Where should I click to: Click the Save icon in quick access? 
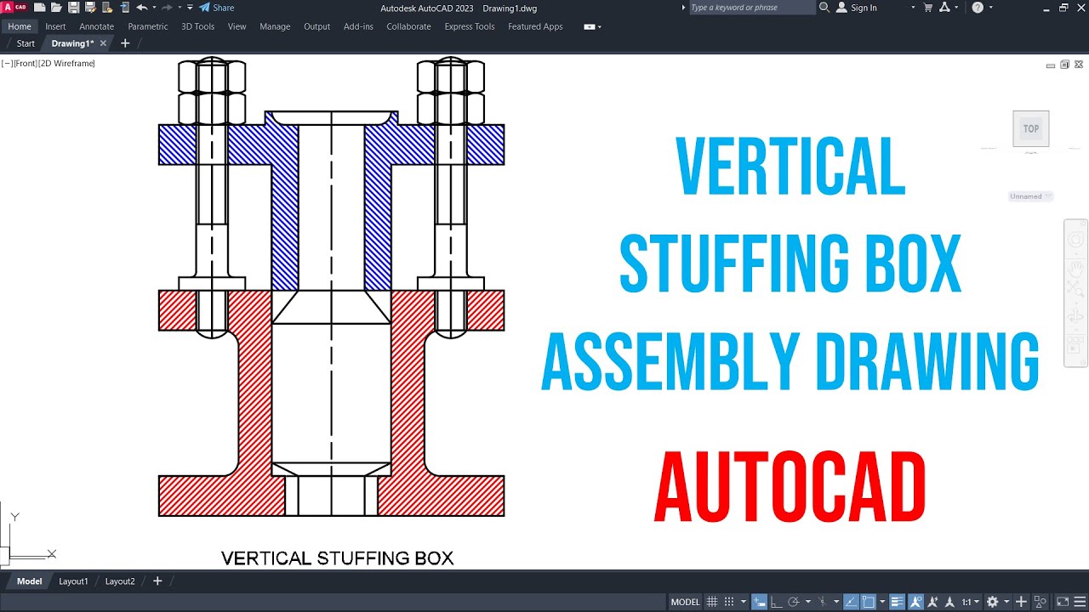tap(74, 7)
